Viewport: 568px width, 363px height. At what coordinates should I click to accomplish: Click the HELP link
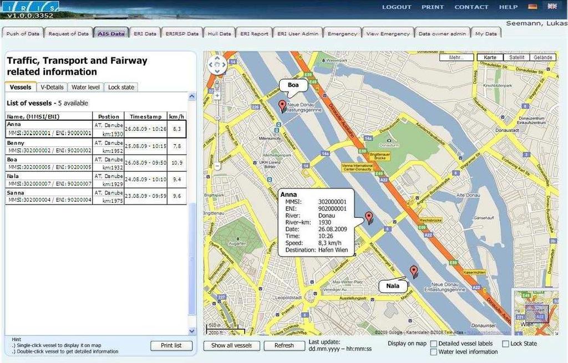click(x=508, y=7)
